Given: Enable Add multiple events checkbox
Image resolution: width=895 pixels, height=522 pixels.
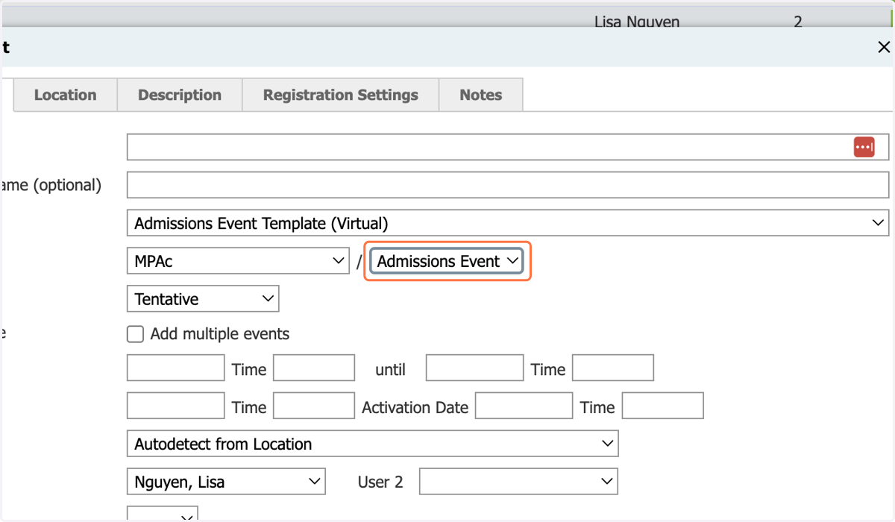Looking at the screenshot, I should pos(135,334).
